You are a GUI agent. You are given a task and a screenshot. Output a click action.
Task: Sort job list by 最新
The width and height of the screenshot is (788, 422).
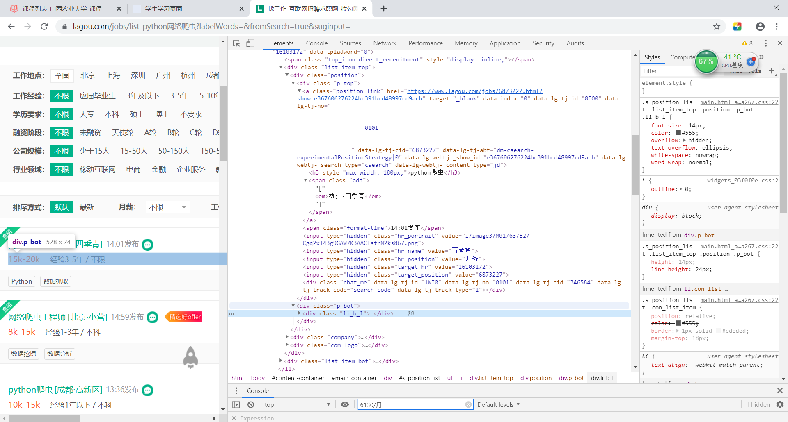pos(87,207)
